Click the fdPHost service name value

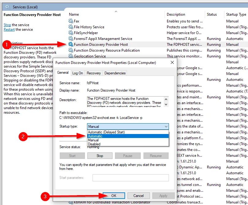click(x=93, y=83)
